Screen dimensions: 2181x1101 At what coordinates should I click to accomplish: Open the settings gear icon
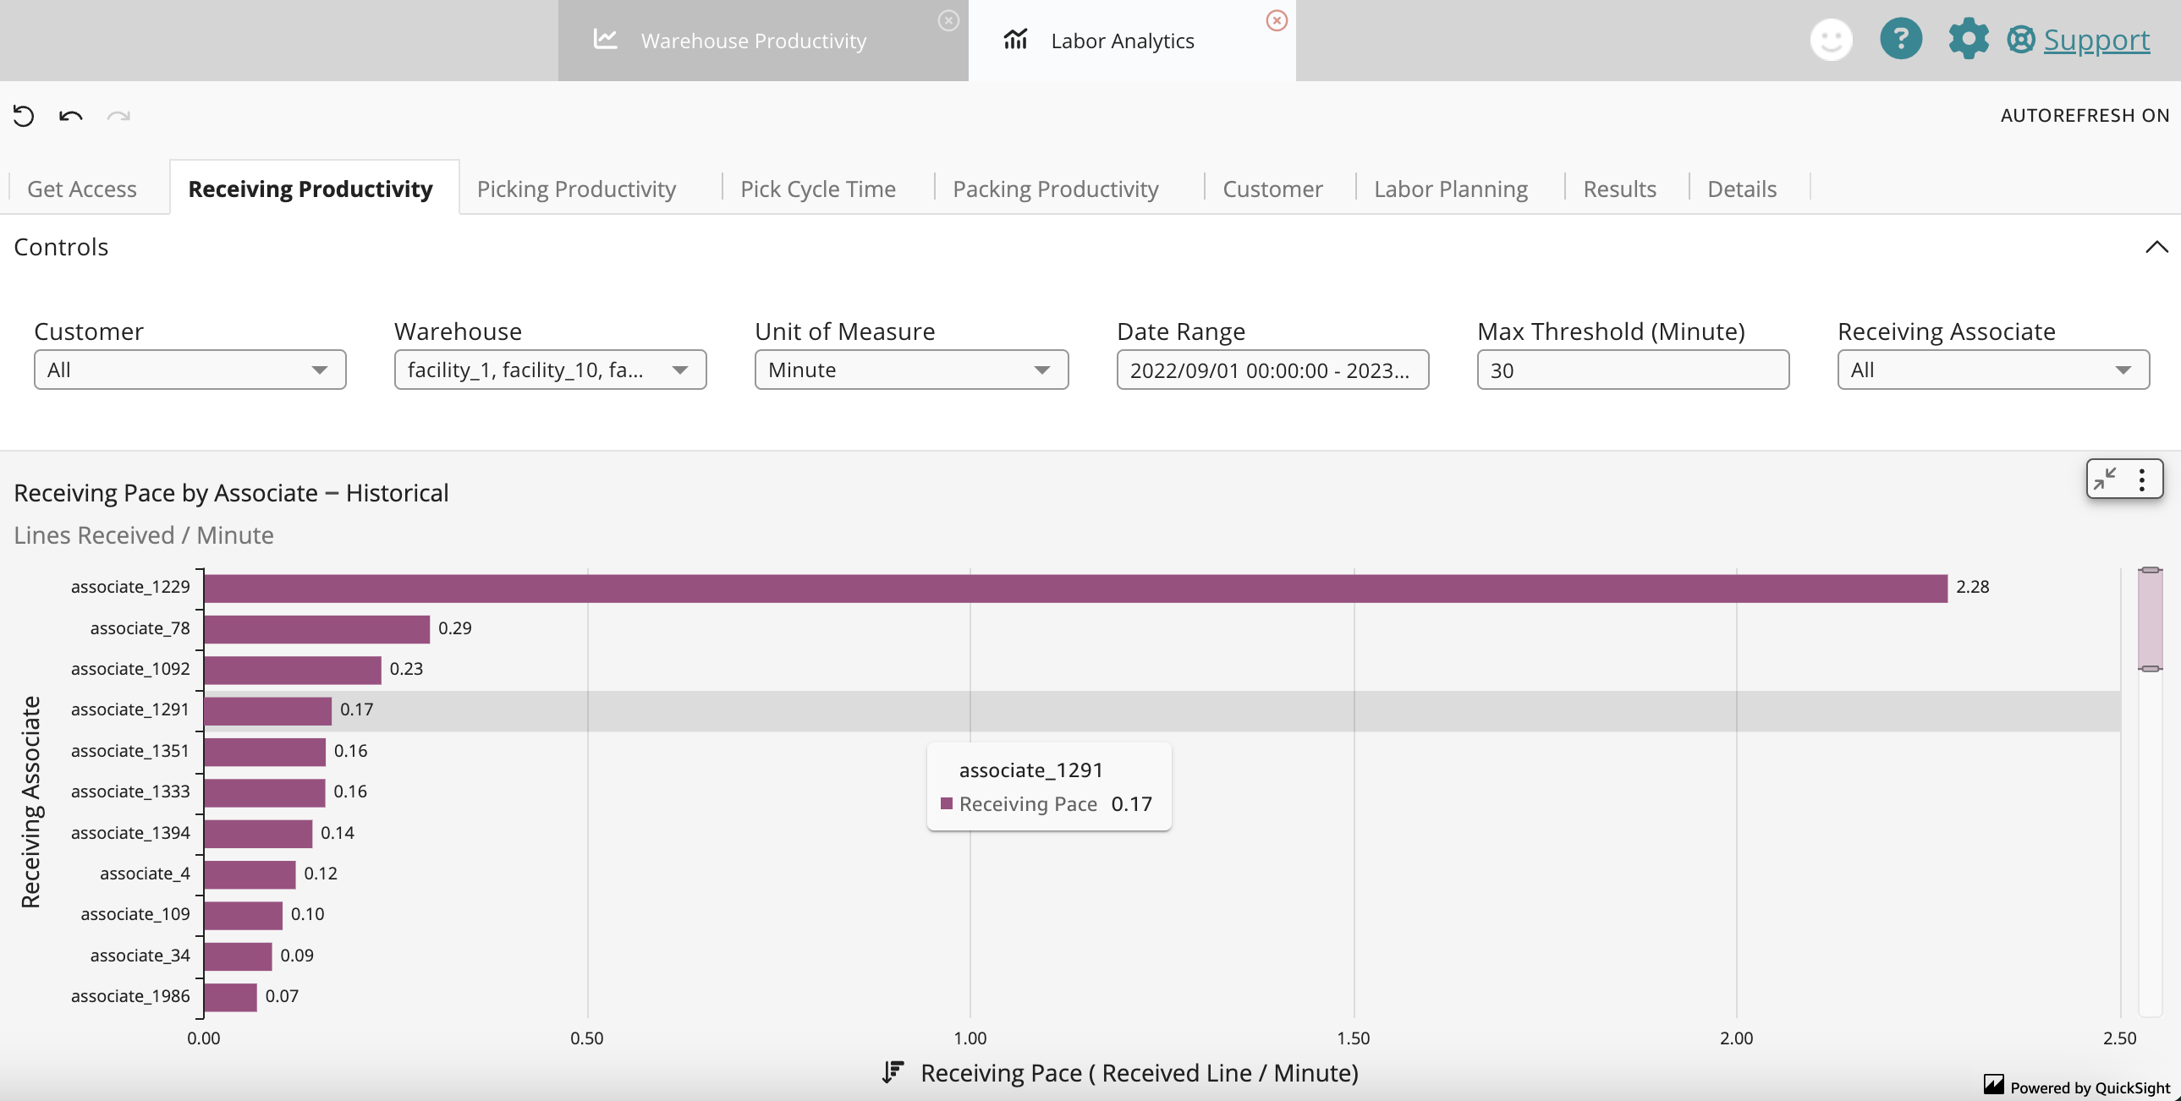tap(1968, 40)
